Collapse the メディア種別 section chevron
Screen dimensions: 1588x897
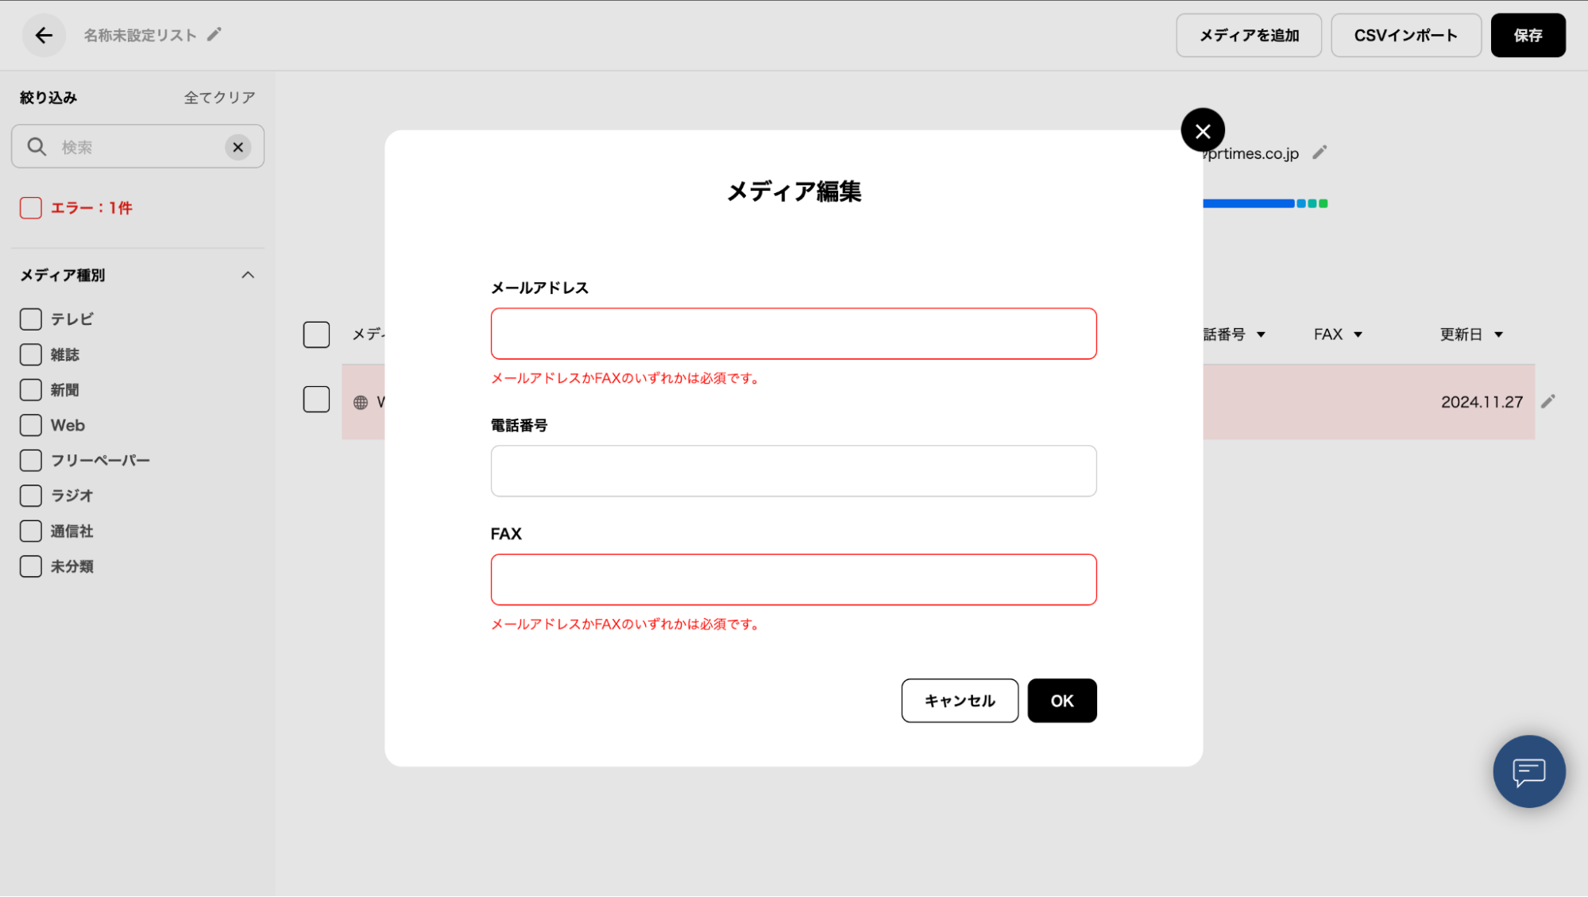[248, 275]
